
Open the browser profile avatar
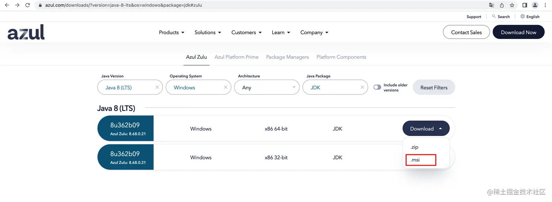[535, 5]
